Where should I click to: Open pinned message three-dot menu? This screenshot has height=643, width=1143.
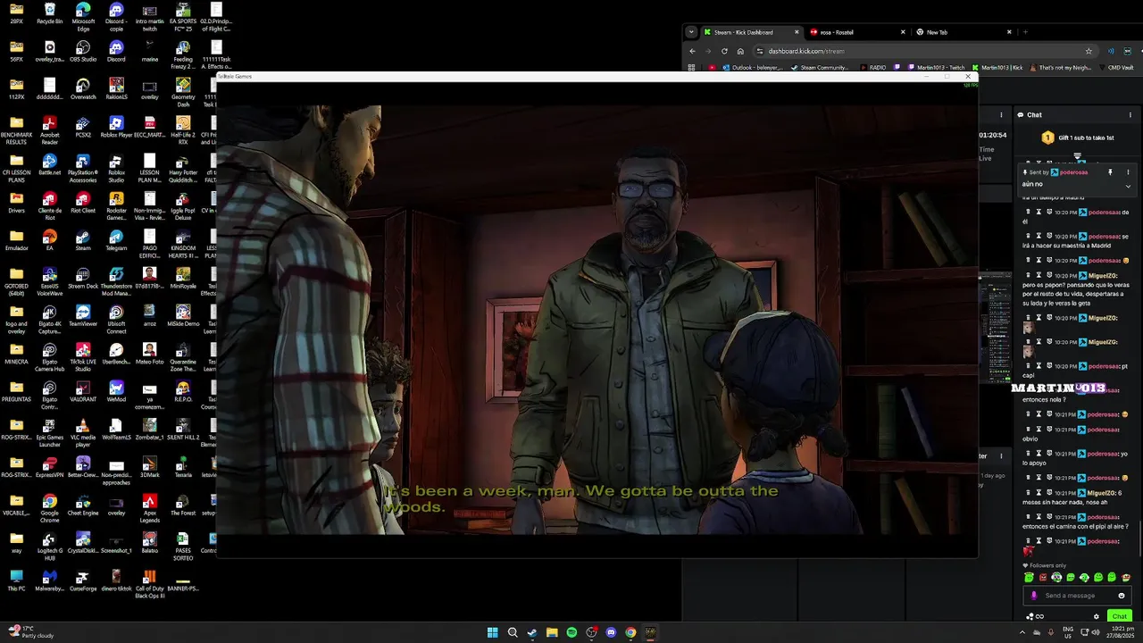click(x=1128, y=171)
